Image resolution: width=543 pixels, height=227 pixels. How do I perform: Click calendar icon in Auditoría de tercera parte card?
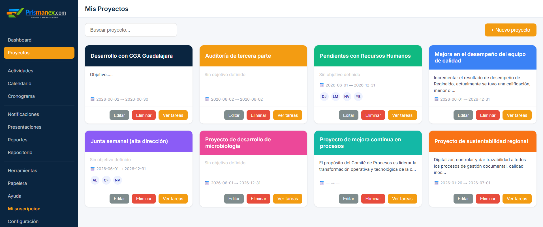tap(207, 99)
